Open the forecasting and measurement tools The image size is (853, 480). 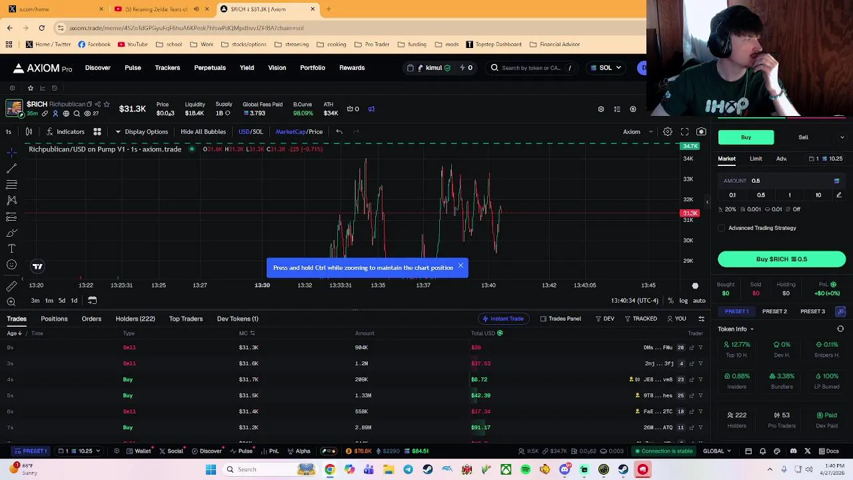click(x=11, y=217)
